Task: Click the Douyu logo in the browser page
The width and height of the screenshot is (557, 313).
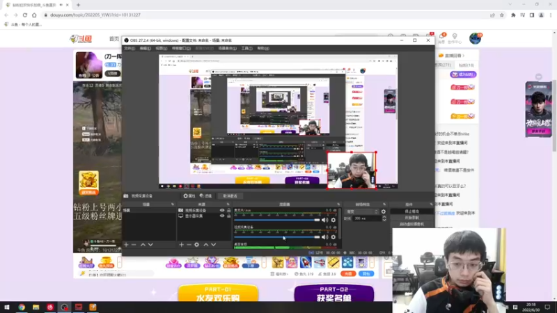Action: pos(81,39)
